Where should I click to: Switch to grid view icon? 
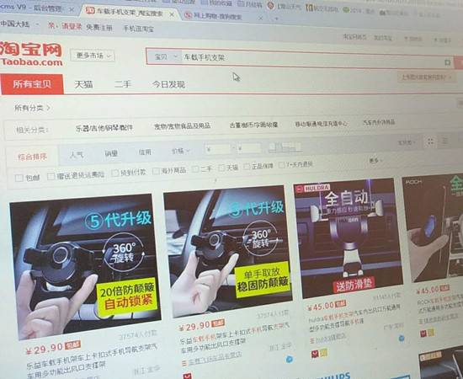pyautogui.click(x=430, y=141)
